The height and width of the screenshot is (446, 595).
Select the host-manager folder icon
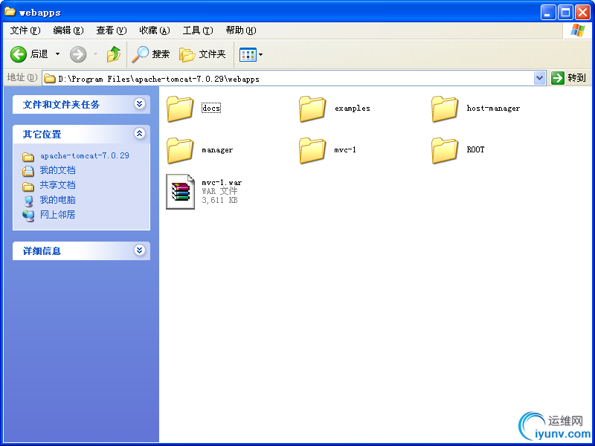445,109
